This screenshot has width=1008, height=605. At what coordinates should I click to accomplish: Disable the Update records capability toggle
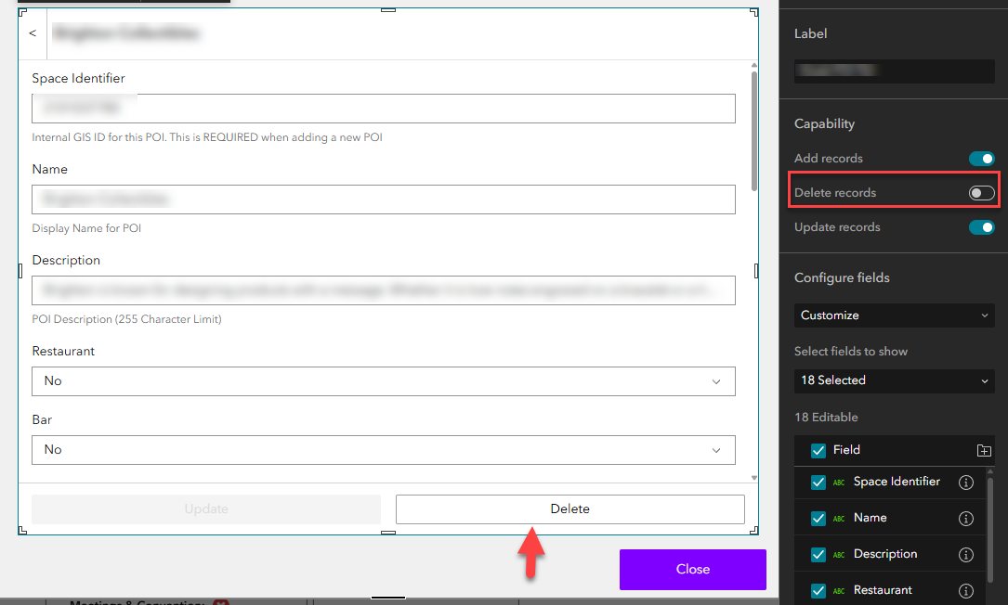981,226
